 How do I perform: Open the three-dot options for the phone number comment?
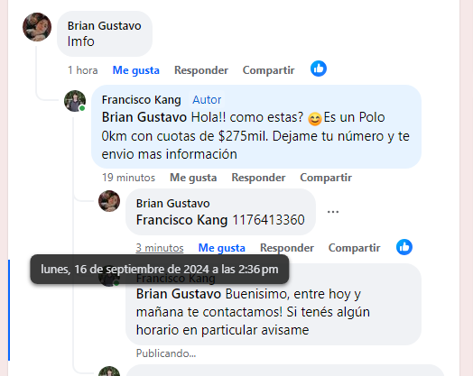pos(333,212)
